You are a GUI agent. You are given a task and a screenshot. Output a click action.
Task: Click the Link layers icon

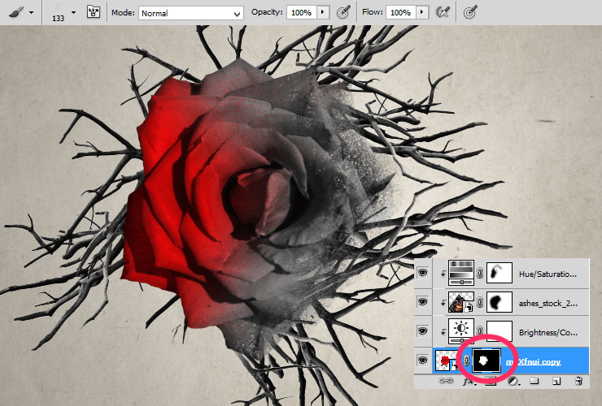(x=447, y=380)
